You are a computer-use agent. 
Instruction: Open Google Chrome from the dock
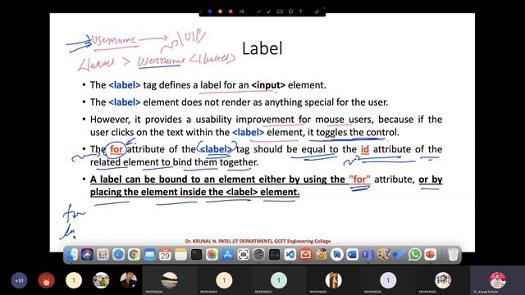pyautogui.click(x=134, y=255)
